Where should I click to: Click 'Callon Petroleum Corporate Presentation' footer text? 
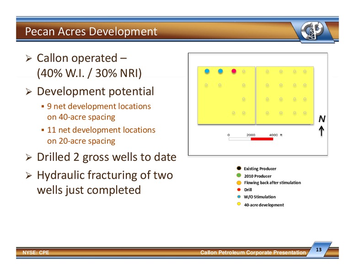point(253,253)
